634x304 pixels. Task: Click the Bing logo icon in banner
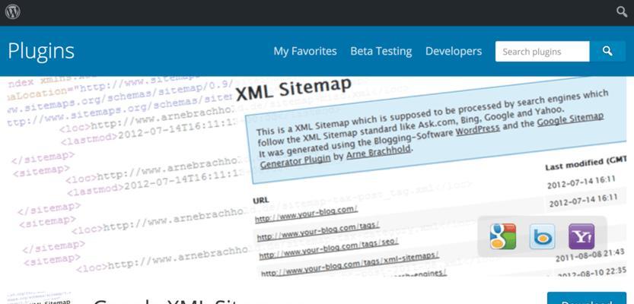point(542,236)
